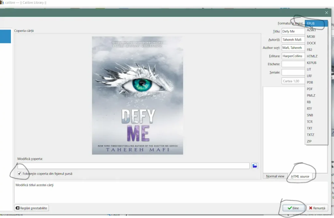Pick MOBI from the format dropdown

(311, 36)
